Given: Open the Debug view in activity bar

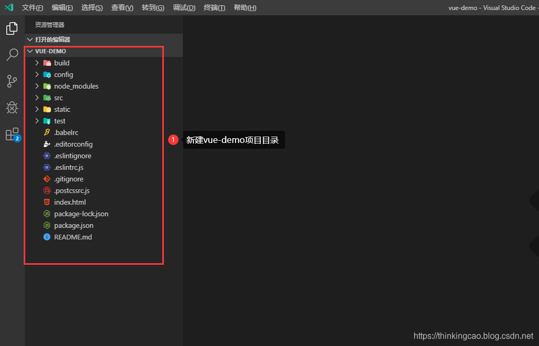Looking at the screenshot, I should [x=12, y=108].
